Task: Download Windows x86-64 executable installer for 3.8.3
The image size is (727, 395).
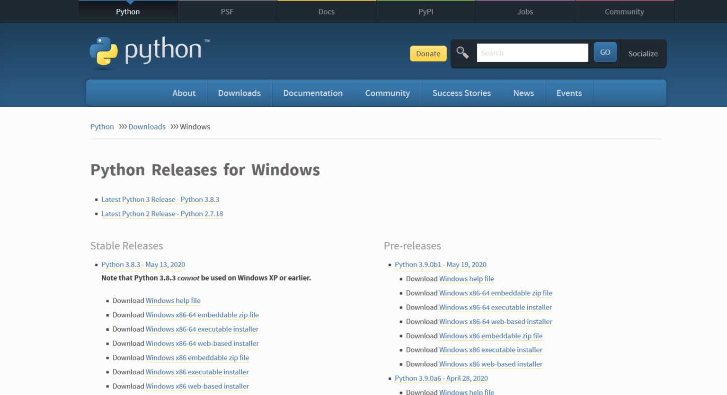Action: point(202,329)
